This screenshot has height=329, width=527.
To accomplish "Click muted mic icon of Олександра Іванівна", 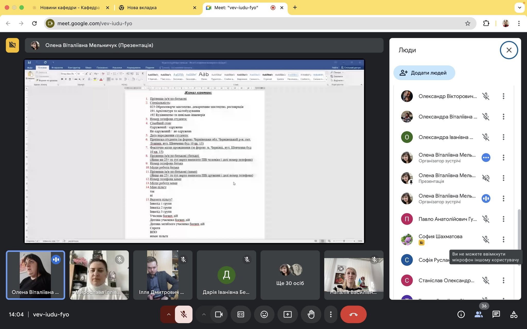I will 486,137.
